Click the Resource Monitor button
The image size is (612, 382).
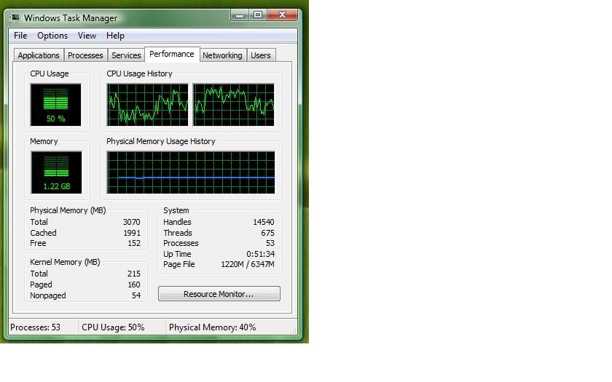pyautogui.click(x=219, y=294)
